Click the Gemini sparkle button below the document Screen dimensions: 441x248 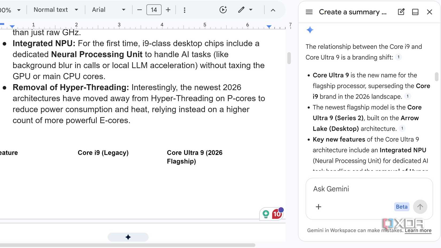[x=128, y=237]
